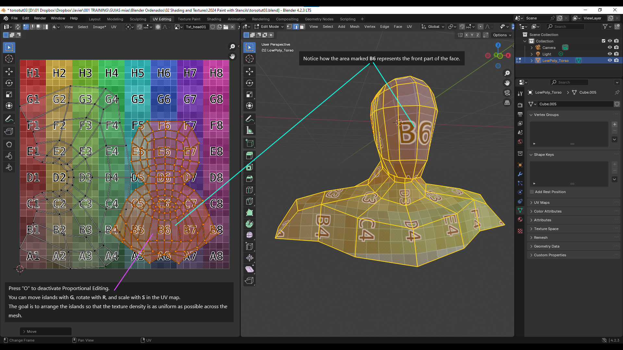Viewport: 623px width, 350px height.
Task: Hide LowPoly_Torso in viewport
Action: (x=610, y=60)
